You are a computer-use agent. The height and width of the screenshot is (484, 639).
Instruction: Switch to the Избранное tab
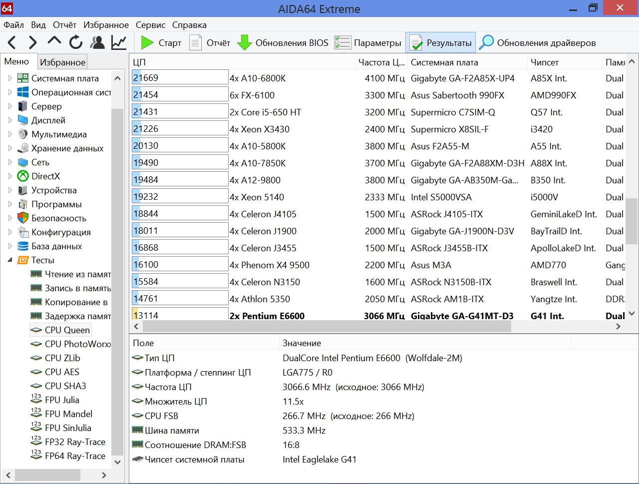[x=62, y=62]
